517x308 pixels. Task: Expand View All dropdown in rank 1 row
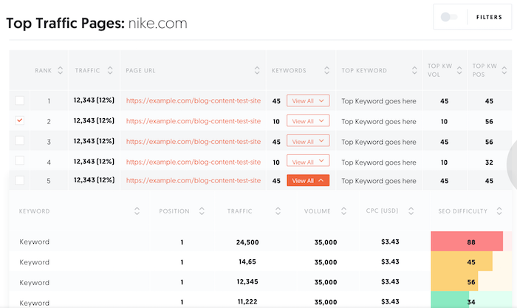308,100
